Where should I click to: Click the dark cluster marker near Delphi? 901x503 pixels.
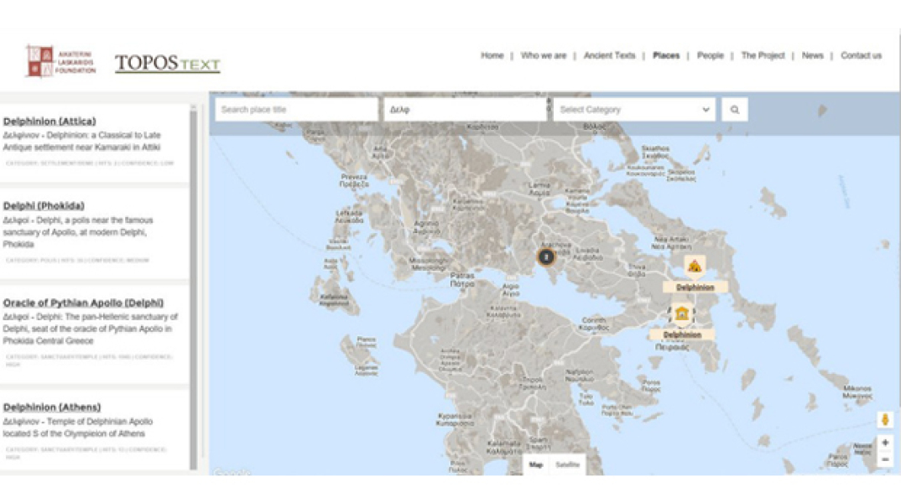tap(545, 257)
